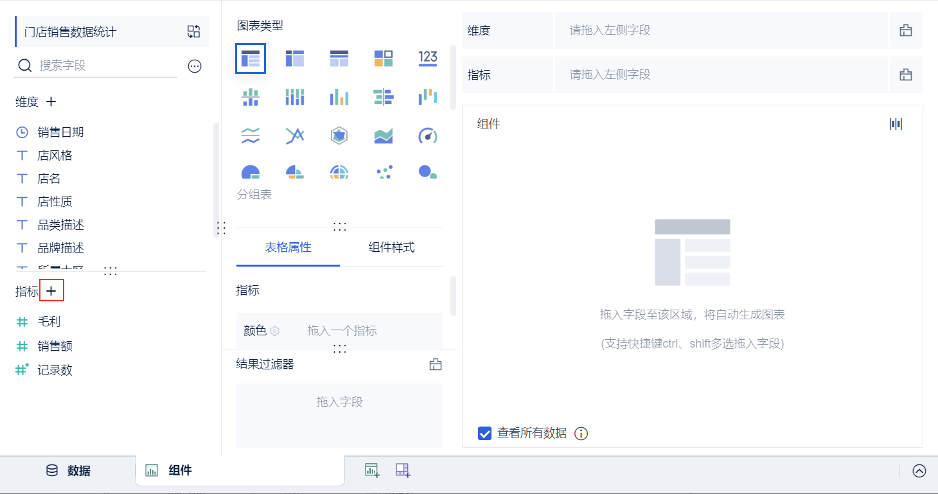Choose the stacked column chart icon

pos(295,97)
